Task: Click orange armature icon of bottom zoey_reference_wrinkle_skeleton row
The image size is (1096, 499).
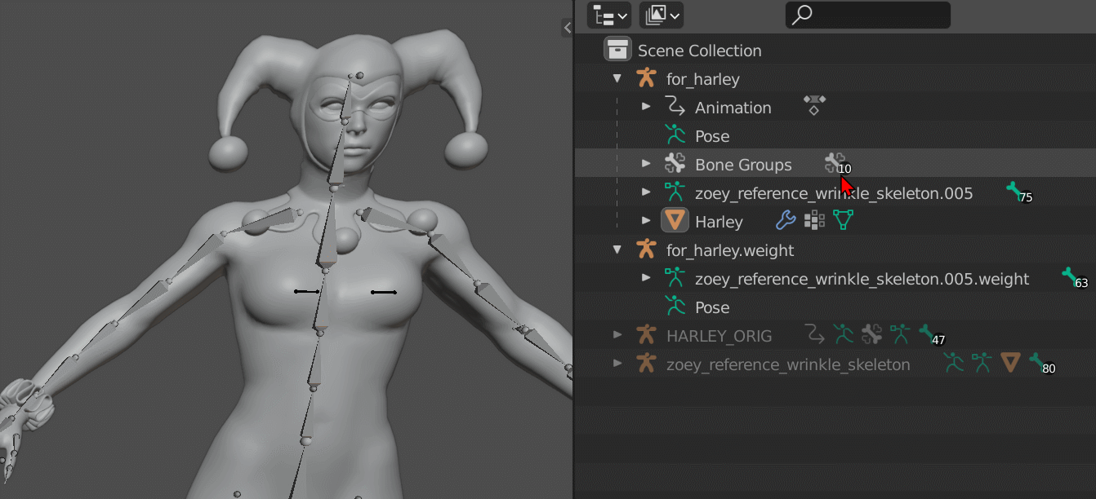Action: click(x=646, y=363)
